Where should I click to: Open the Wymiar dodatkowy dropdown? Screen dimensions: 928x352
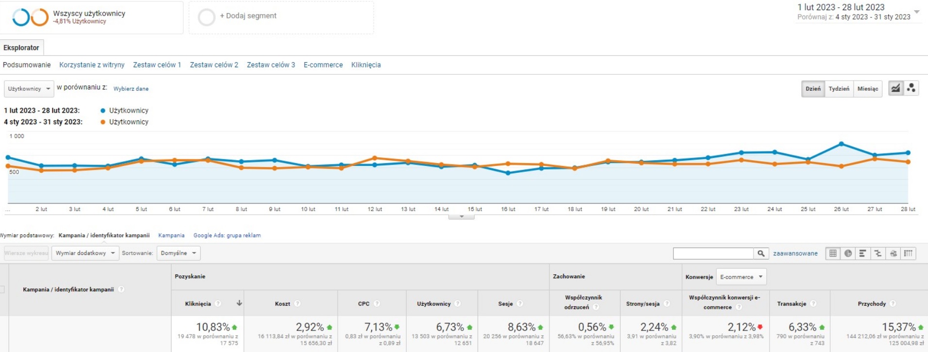(x=85, y=253)
